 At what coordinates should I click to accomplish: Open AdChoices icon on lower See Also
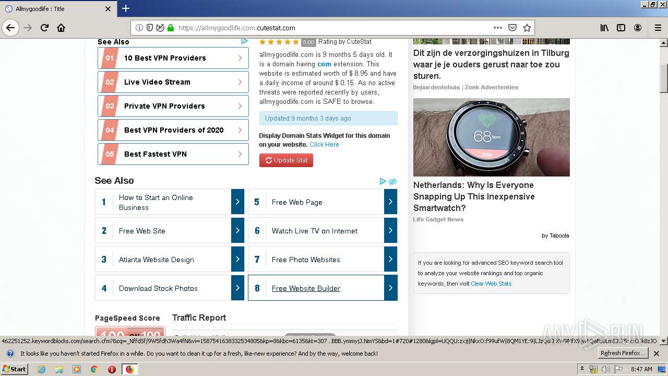point(383,181)
